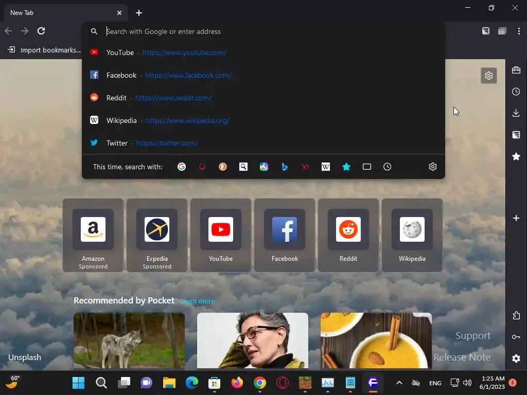Search this time with Wikipedia icon
Viewport: 527px width, 395px height.
click(x=326, y=167)
